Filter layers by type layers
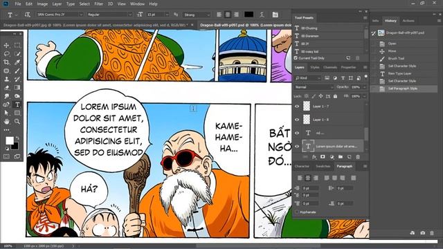Viewport: 443px width, 249px height. 343,78
